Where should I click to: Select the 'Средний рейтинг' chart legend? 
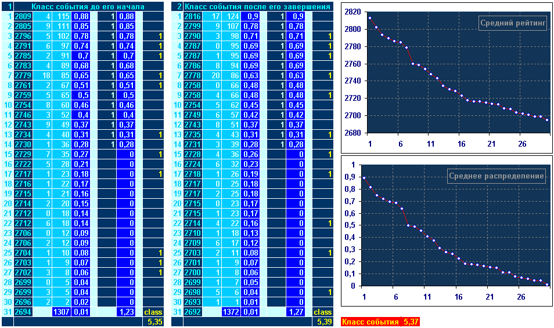[x=513, y=24]
